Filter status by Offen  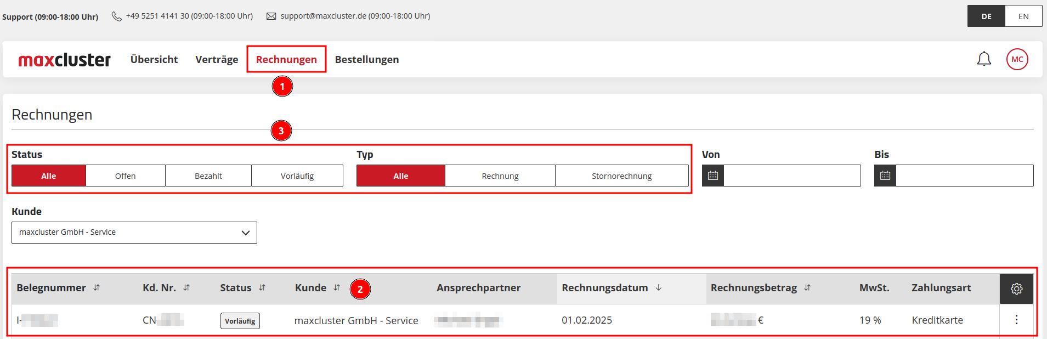coord(126,176)
